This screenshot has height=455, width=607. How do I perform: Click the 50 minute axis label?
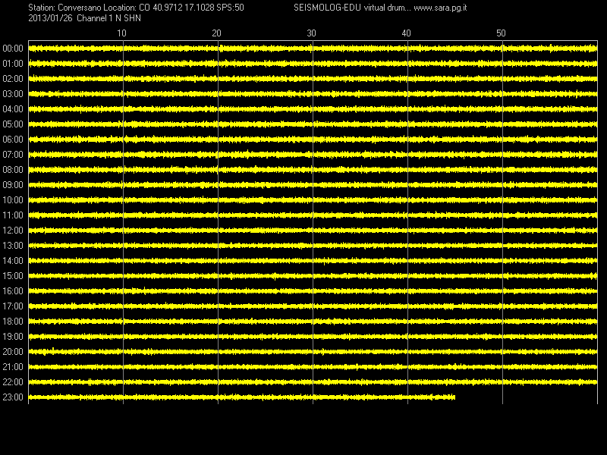[501, 33]
